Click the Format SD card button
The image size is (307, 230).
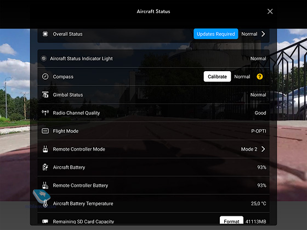231,220
